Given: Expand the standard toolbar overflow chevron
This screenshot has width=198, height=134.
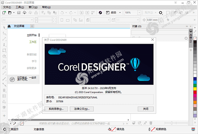Looking at the screenshot, I should pos(194,13).
